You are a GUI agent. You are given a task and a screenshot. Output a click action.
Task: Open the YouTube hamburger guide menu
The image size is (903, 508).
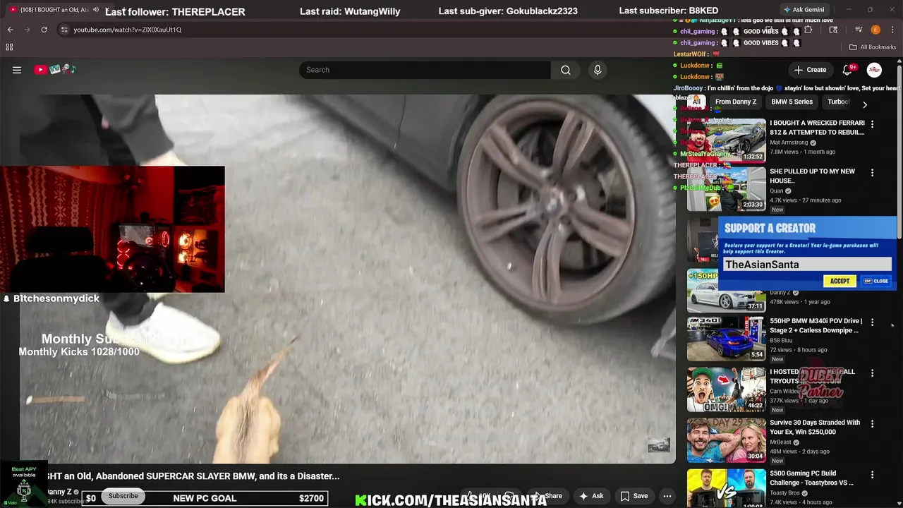point(17,70)
